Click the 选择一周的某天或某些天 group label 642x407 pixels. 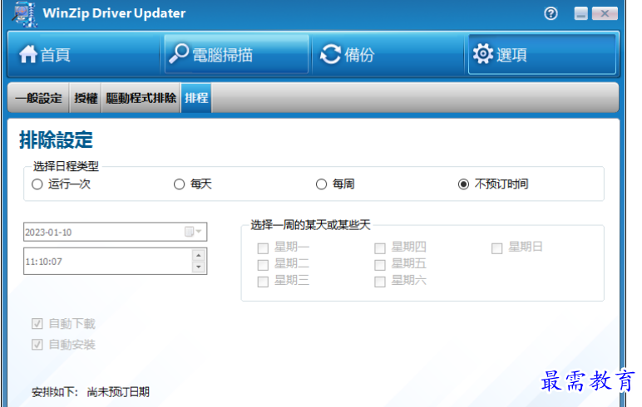click(x=310, y=225)
